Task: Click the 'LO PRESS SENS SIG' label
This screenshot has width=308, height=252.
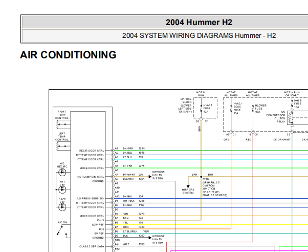Action: pyautogui.click(x=91, y=199)
